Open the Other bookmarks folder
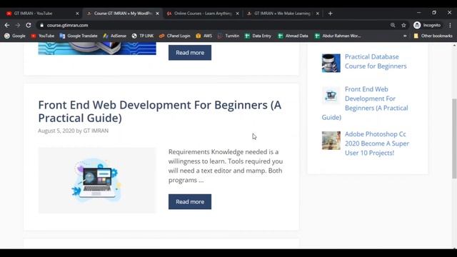This screenshot has width=457, height=257. pyautogui.click(x=433, y=36)
